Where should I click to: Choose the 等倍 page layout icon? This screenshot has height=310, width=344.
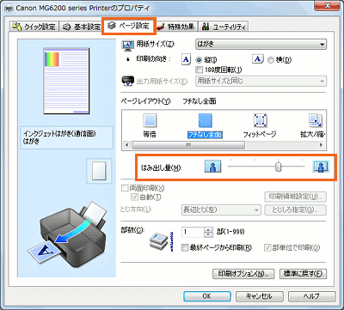150,120
